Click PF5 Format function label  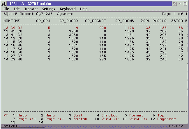click(136, 115)
